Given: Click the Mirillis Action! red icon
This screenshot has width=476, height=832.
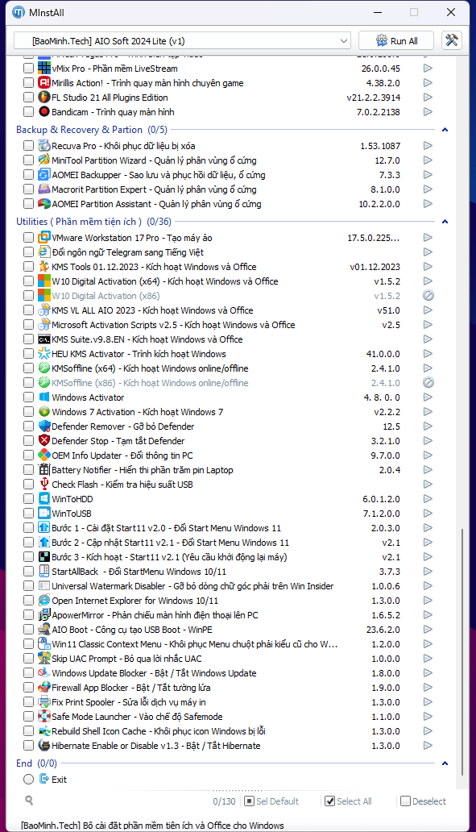Looking at the screenshot, I should tap(44, 83).
